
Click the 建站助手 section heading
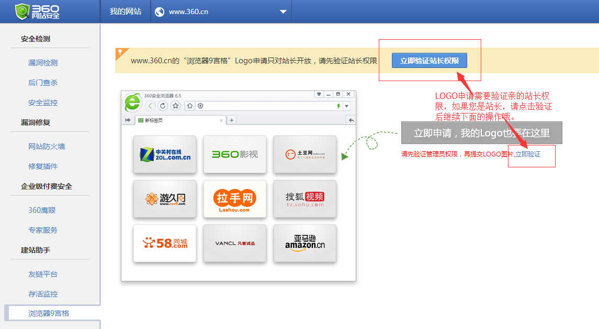point(36,250)
